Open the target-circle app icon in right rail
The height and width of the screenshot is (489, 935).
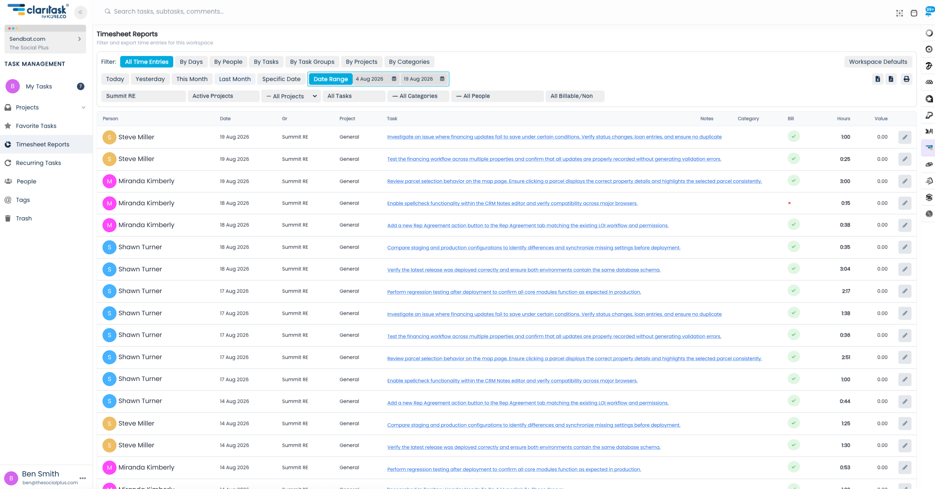coord(929,49)
